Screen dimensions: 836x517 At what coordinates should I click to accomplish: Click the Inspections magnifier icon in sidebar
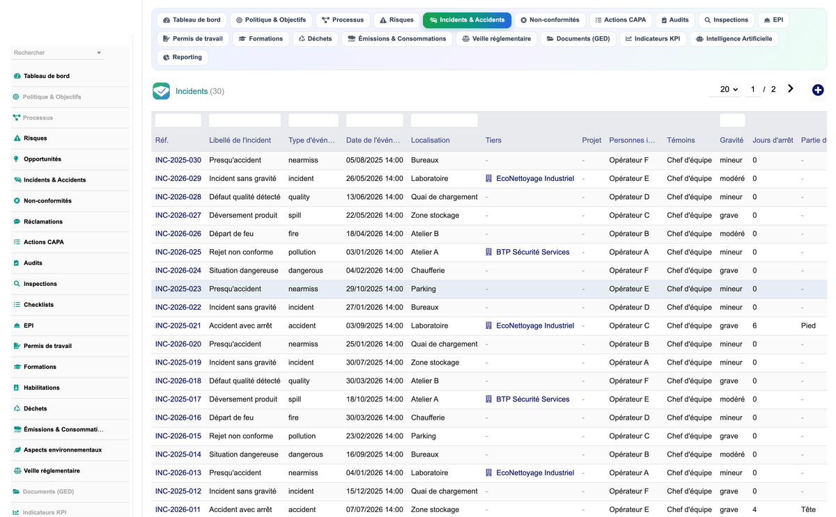[17, 284]
